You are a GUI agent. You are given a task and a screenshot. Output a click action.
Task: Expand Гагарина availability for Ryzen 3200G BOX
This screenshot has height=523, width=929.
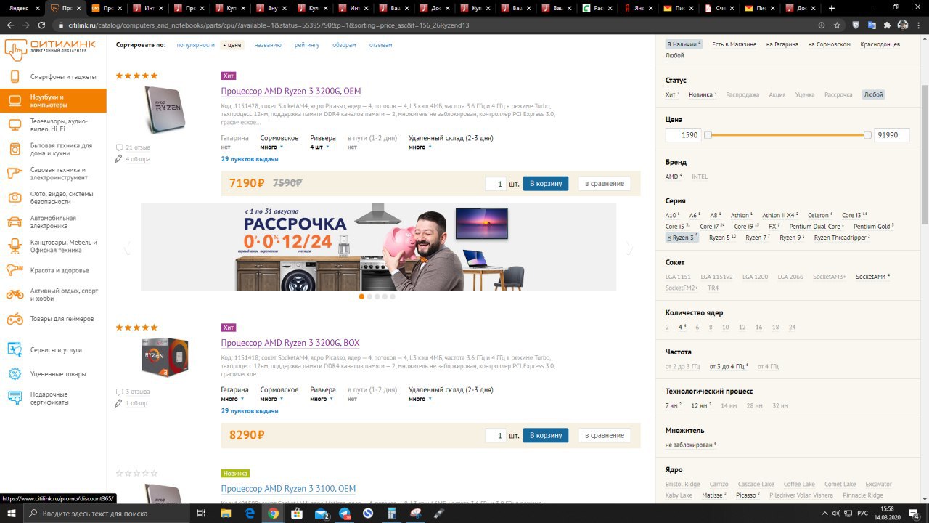click(232, 399)
